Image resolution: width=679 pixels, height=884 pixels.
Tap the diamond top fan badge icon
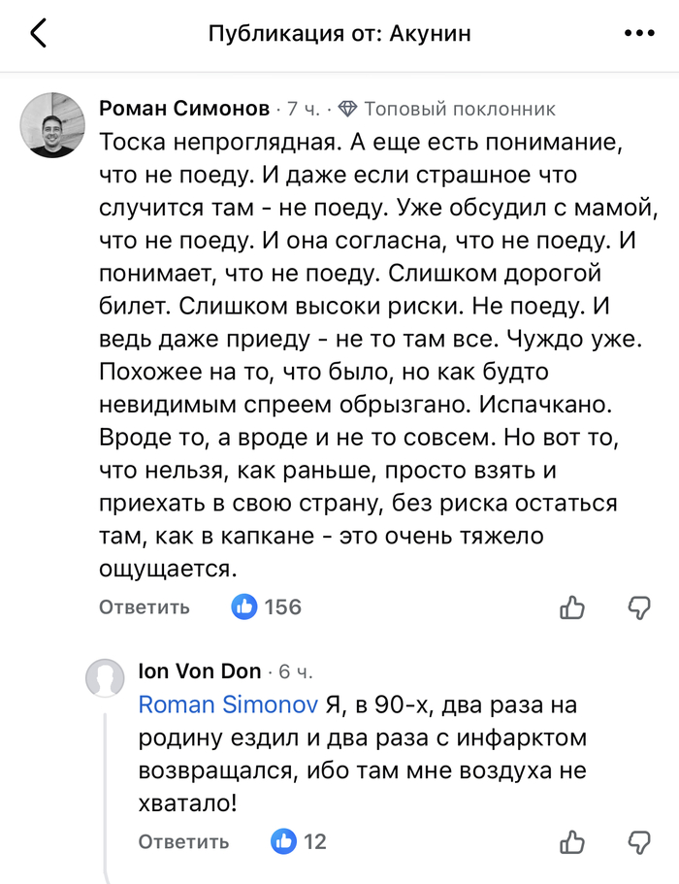point(348,109)
